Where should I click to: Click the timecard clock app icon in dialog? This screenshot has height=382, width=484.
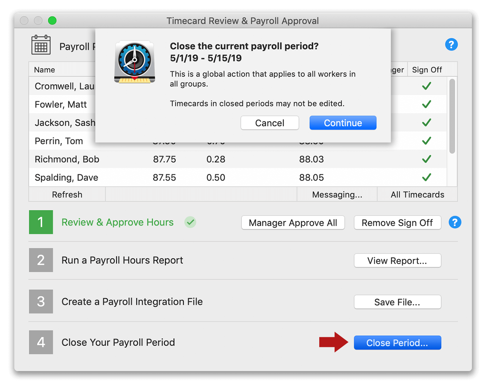click(x=135, y=62)
